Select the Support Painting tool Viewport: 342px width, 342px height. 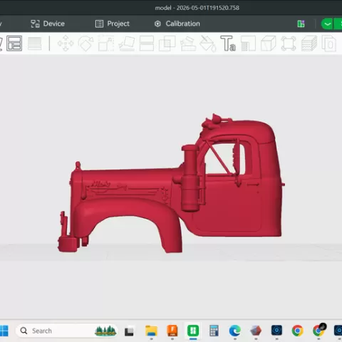click(x=188, y=43)
